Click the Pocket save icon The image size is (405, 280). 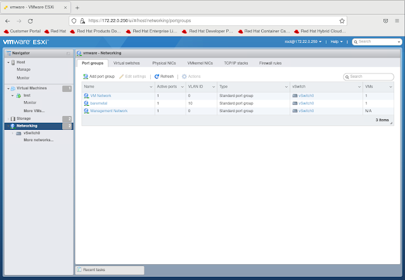point(385,21)
